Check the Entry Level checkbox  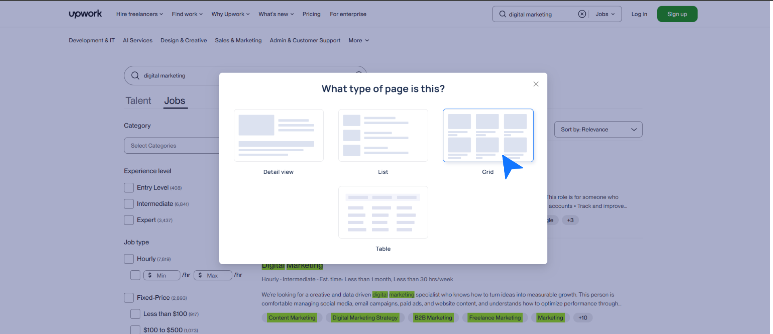[x=129, y=188]
